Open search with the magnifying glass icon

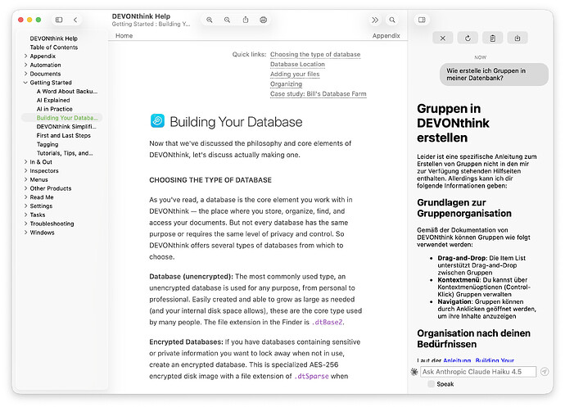[x=392, y=20]
